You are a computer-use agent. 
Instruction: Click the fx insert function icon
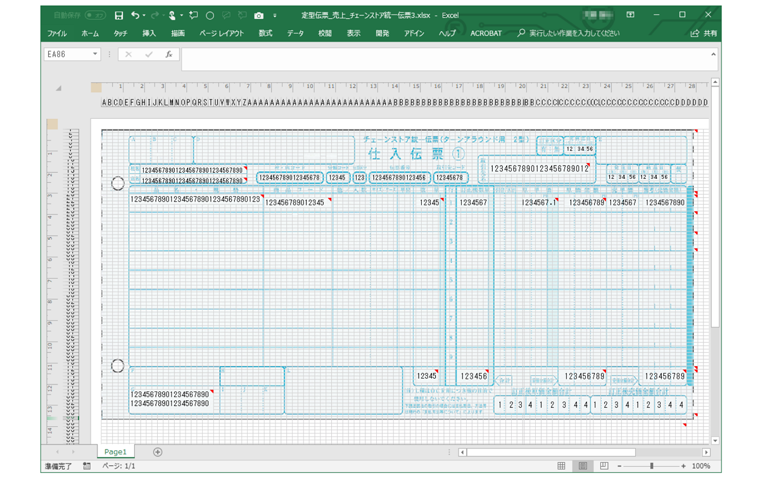169,55
